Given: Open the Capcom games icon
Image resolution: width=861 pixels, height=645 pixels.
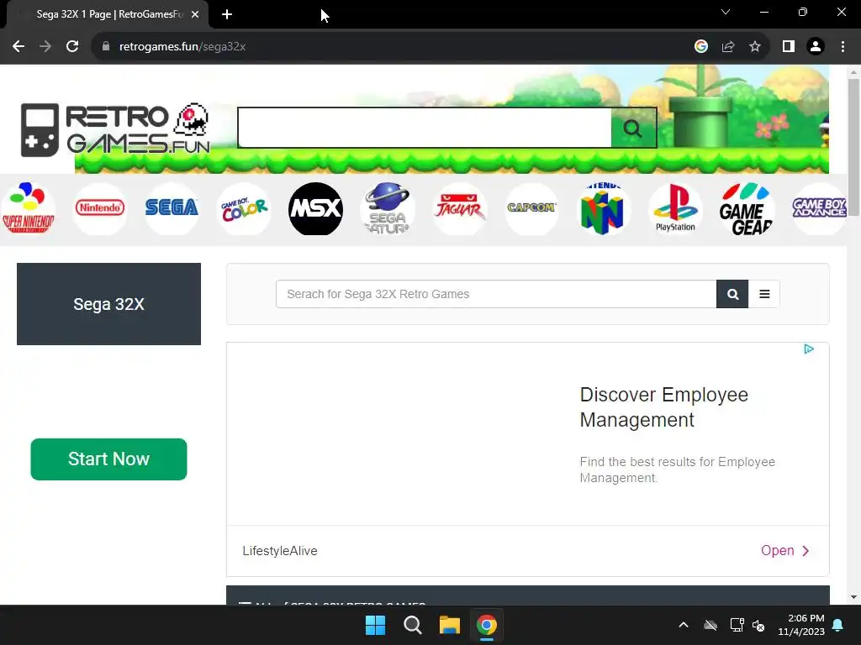Looking at the screenshot, I should click(531, 209).
